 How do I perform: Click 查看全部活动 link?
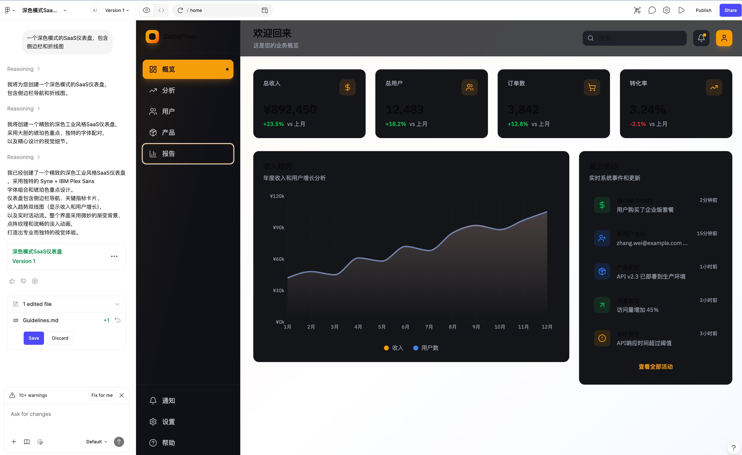click(656, 367)
